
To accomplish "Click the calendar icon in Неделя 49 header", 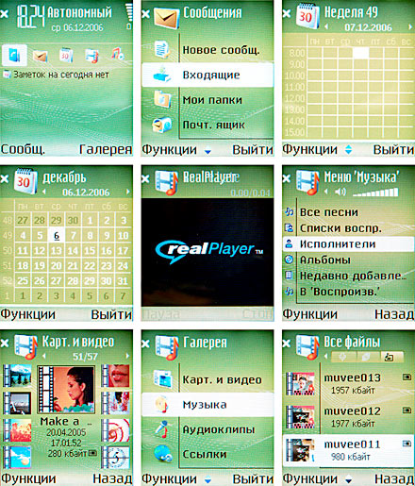I will pos(307,16).
